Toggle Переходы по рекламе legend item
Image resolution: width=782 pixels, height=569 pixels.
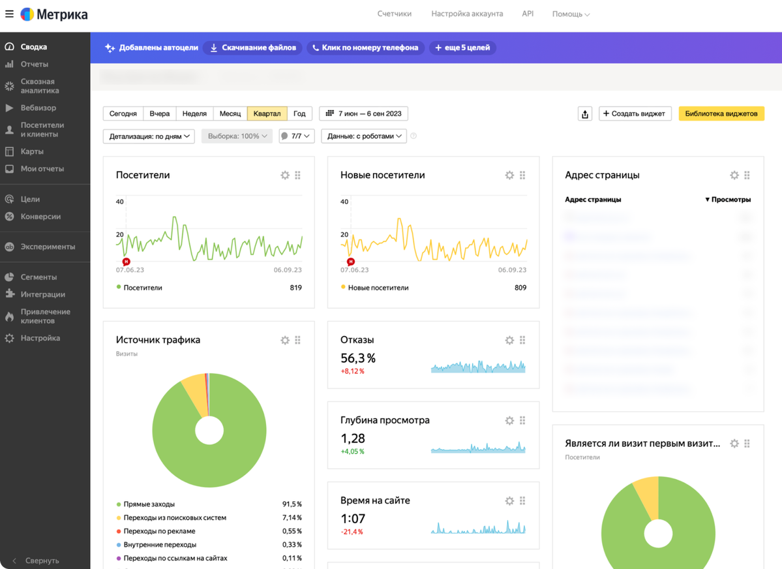(156, 531)
